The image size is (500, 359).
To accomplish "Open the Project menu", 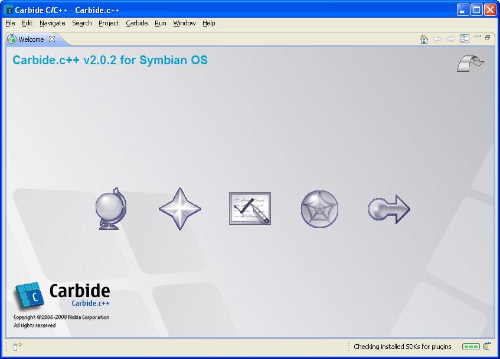I will [109, 23].
